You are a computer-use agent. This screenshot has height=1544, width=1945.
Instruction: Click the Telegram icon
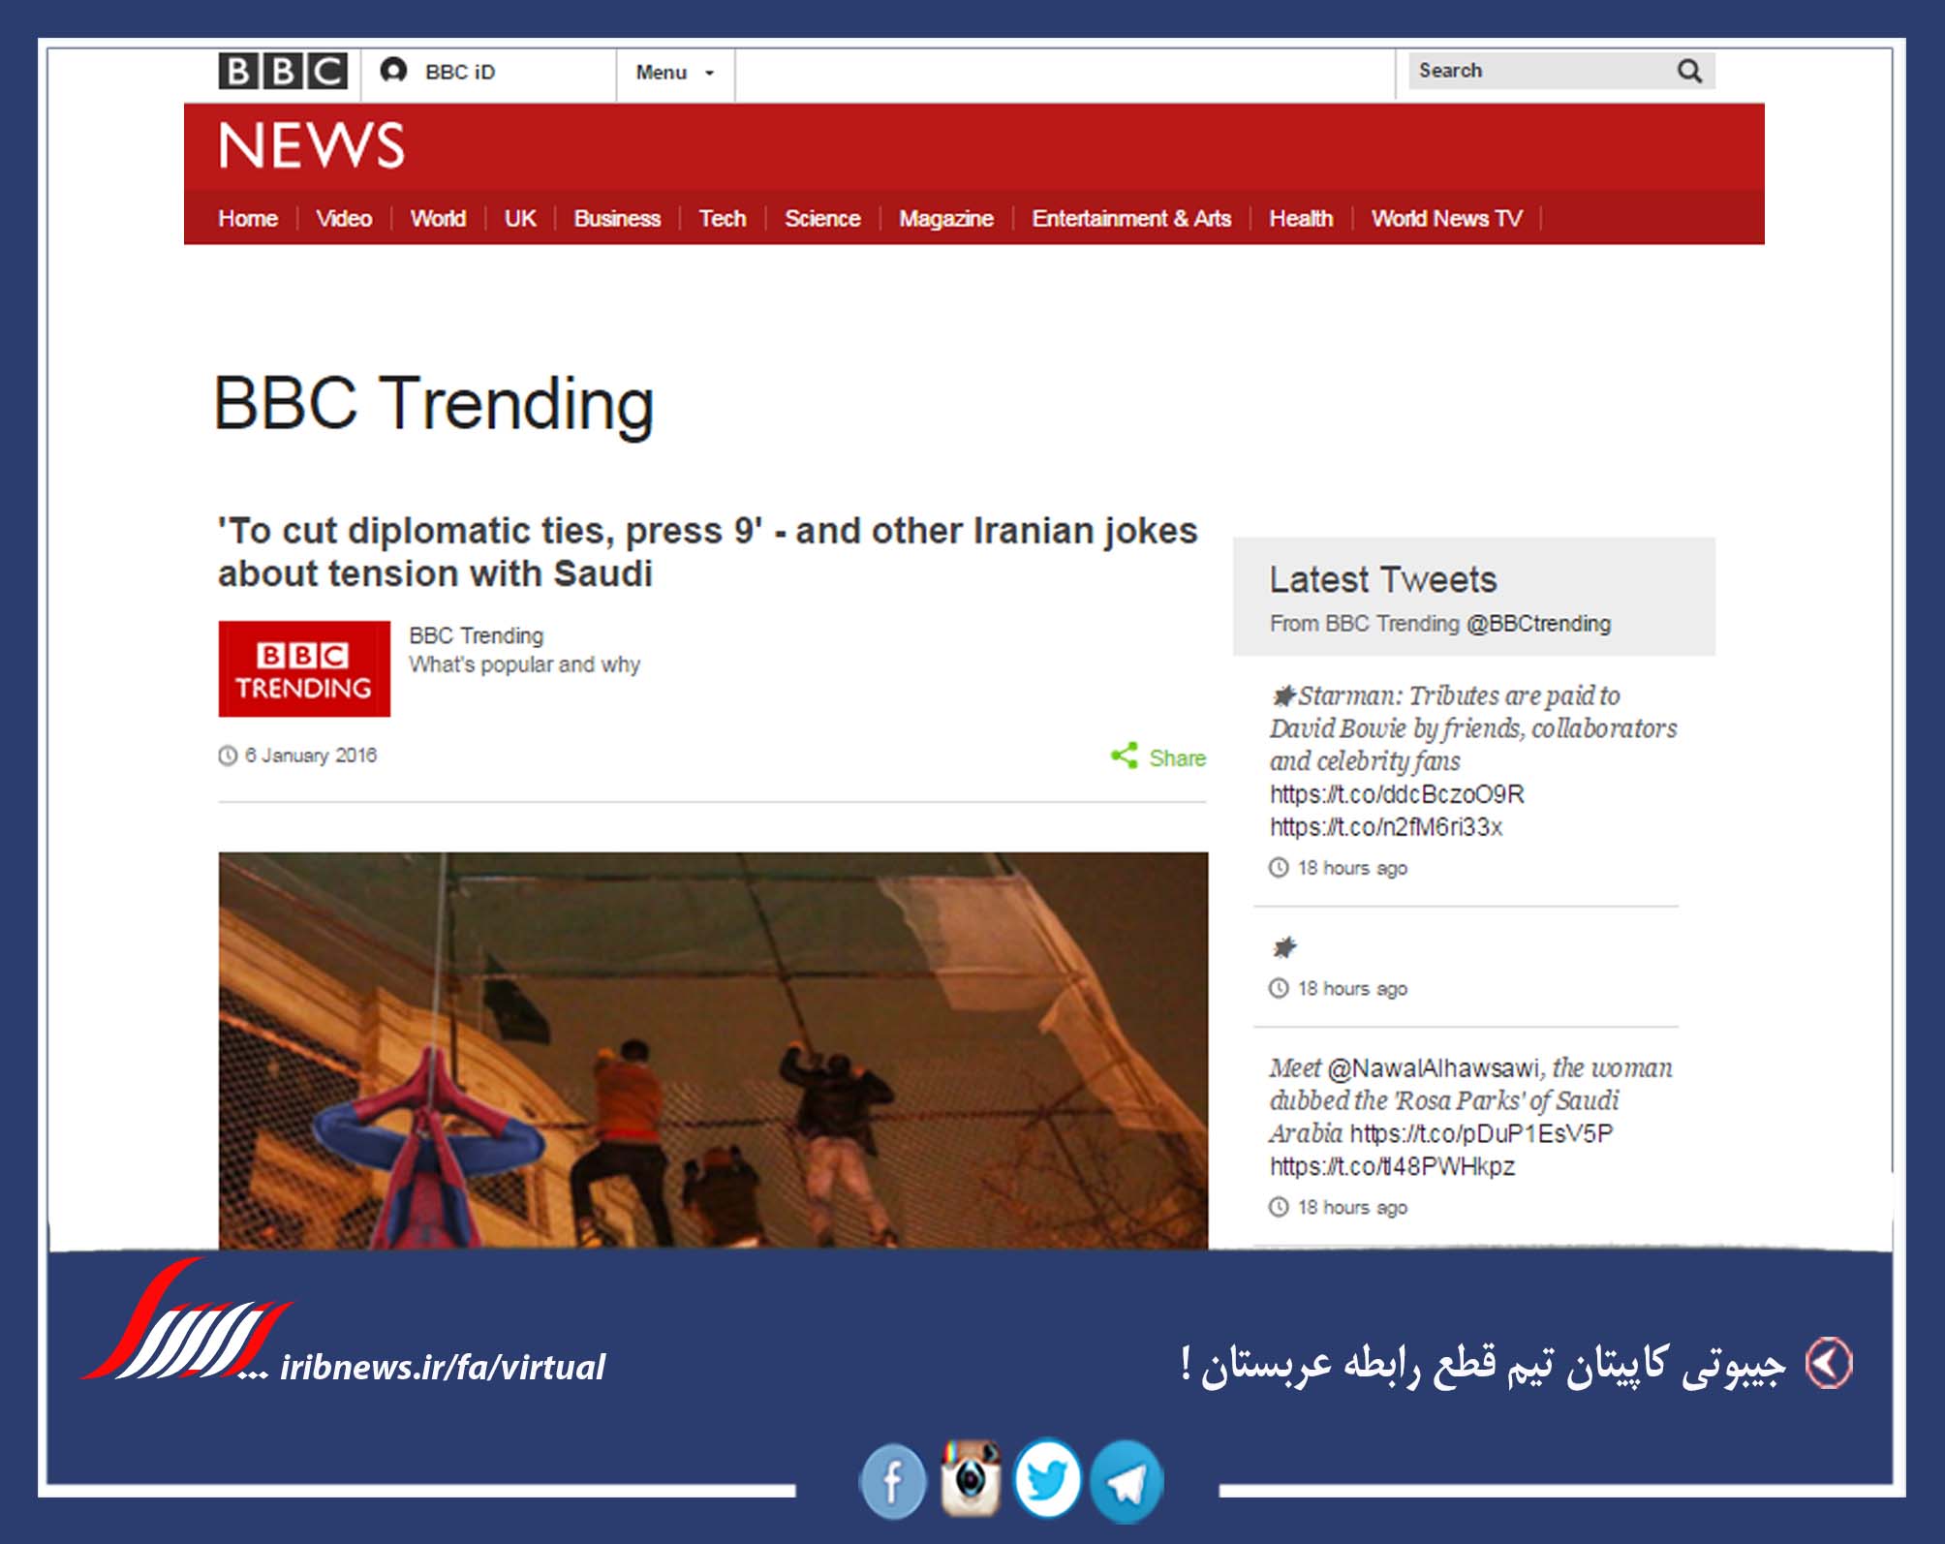coord(1127,1481)
